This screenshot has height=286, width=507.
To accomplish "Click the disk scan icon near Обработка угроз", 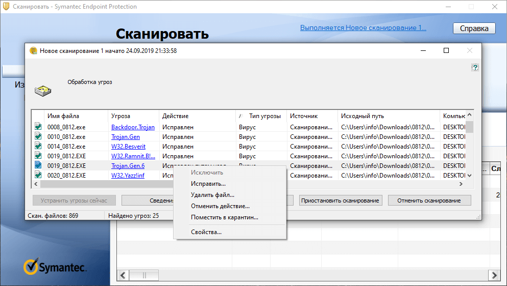I will pos(43,91).
